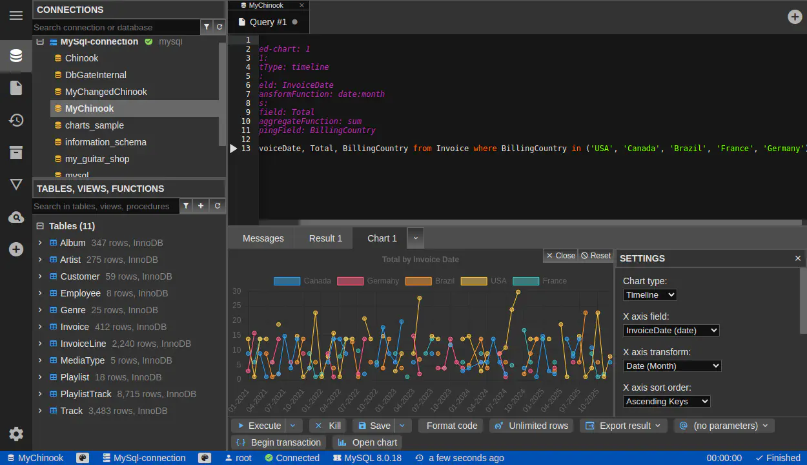Refresh the connections list
The image size is (807, 465).
(220, 27)
